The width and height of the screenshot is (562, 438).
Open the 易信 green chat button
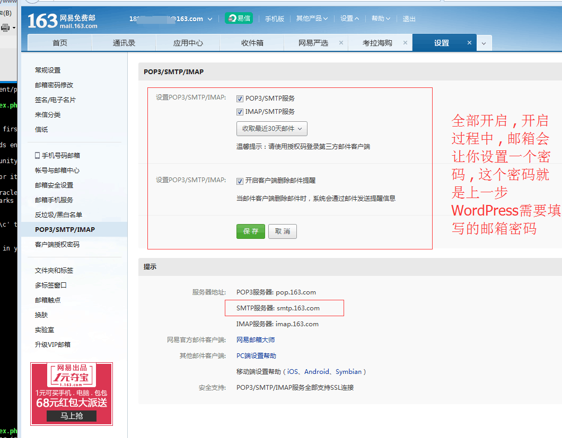(239, 18)
